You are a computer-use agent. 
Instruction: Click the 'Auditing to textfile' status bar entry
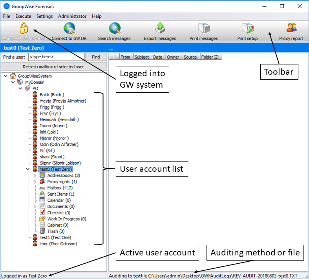tap(203, 275)
